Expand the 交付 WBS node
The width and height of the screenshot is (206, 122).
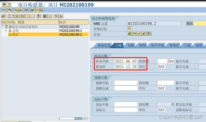[6, 30]
